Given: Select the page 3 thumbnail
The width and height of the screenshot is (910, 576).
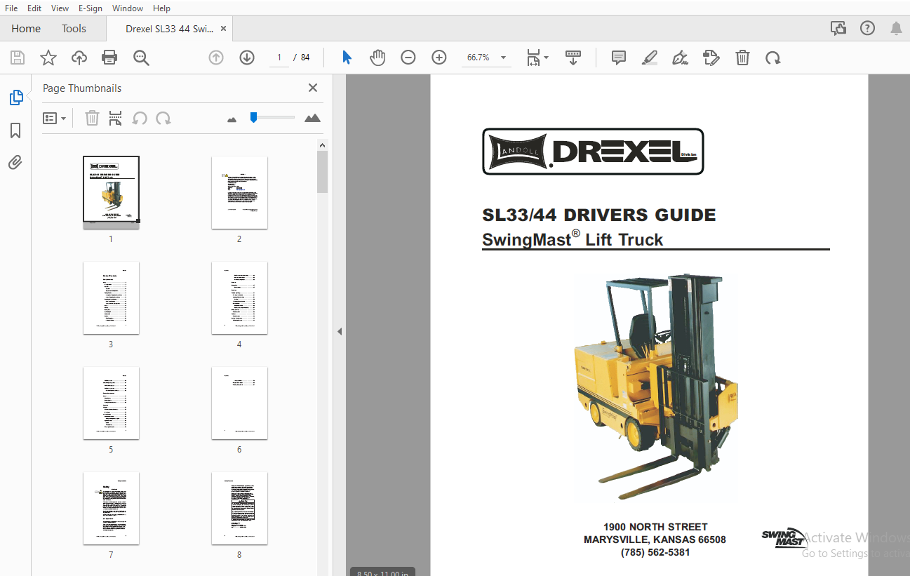Looking at the screenshot, I should point(111,297).
